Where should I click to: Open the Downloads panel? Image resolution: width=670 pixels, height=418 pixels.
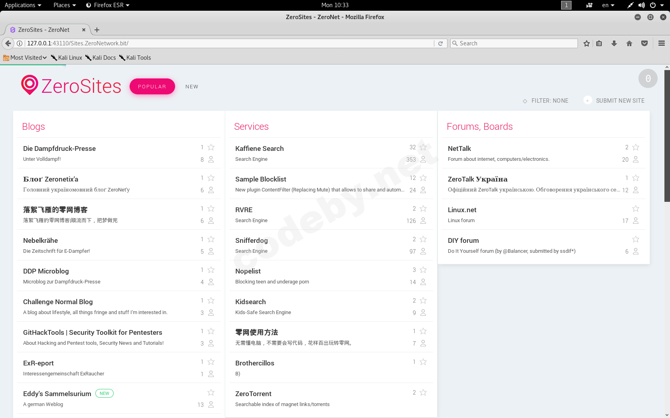tap(614, 43)
